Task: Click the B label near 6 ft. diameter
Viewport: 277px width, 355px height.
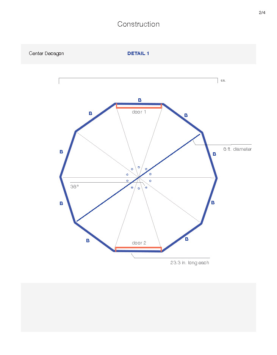Action: 214,154
